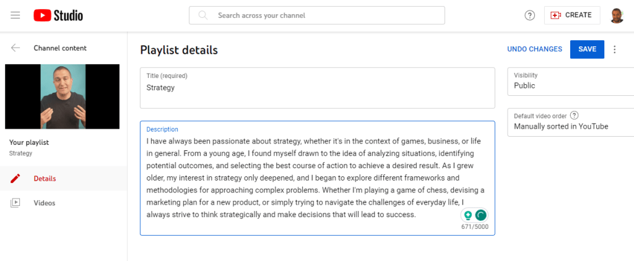Click the green Grammarly circle icon

(x=480, y=215)
